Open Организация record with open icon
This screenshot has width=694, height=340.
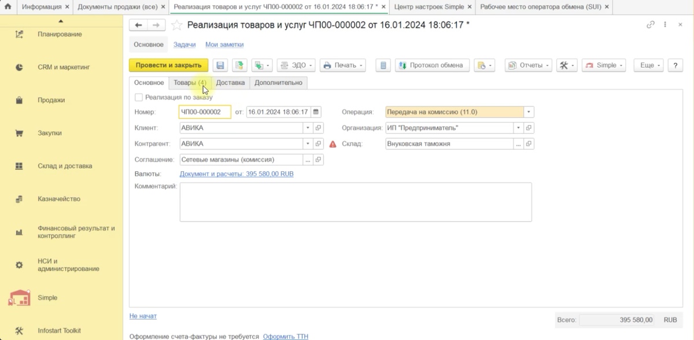(529, 128)
